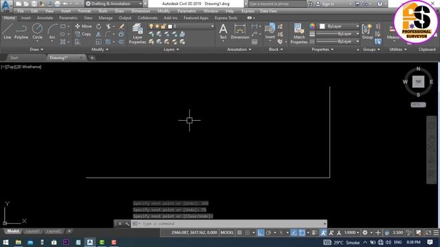Click the keyword search box
This screenshot has width=440, height=247.
click(277, 4)
